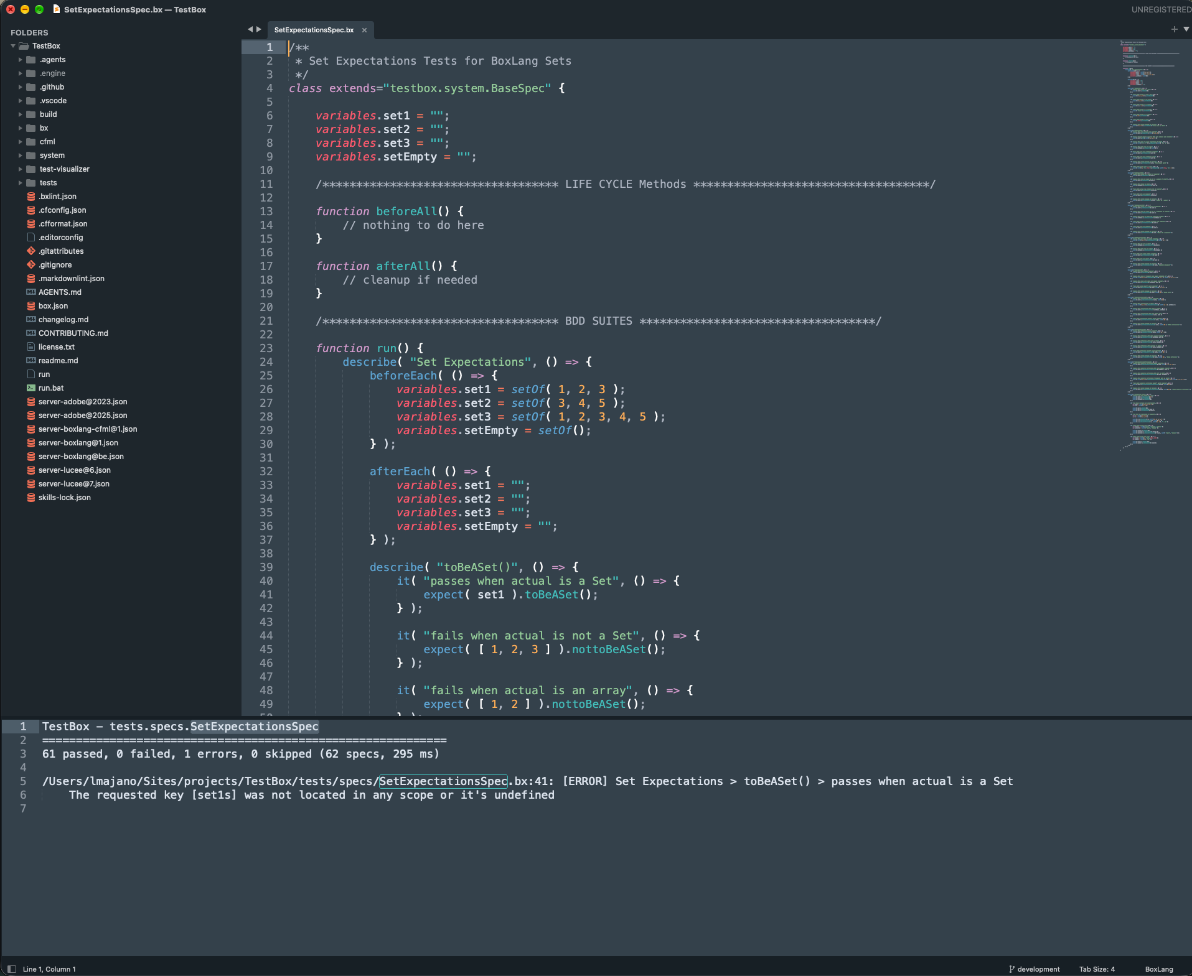Add a new tab with plus icon
The width and height of the screenshot is (1192, 976).
pyautogui.click(x=1175, y=29)
